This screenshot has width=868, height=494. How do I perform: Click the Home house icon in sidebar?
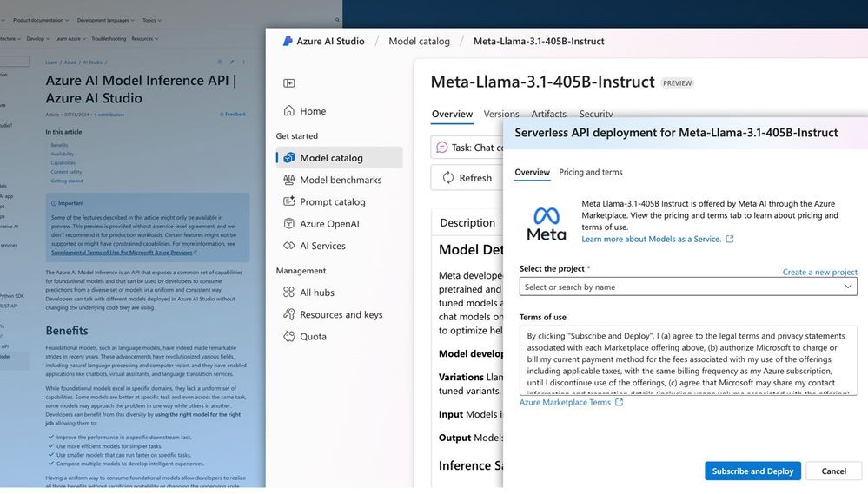click(x=289, y=110)
